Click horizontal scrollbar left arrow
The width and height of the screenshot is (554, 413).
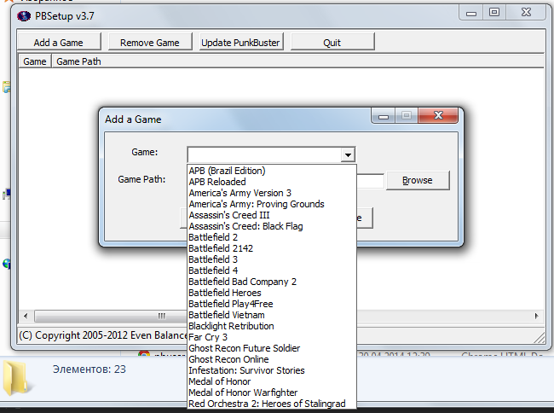pyautogui.click(x=26, y=316)
